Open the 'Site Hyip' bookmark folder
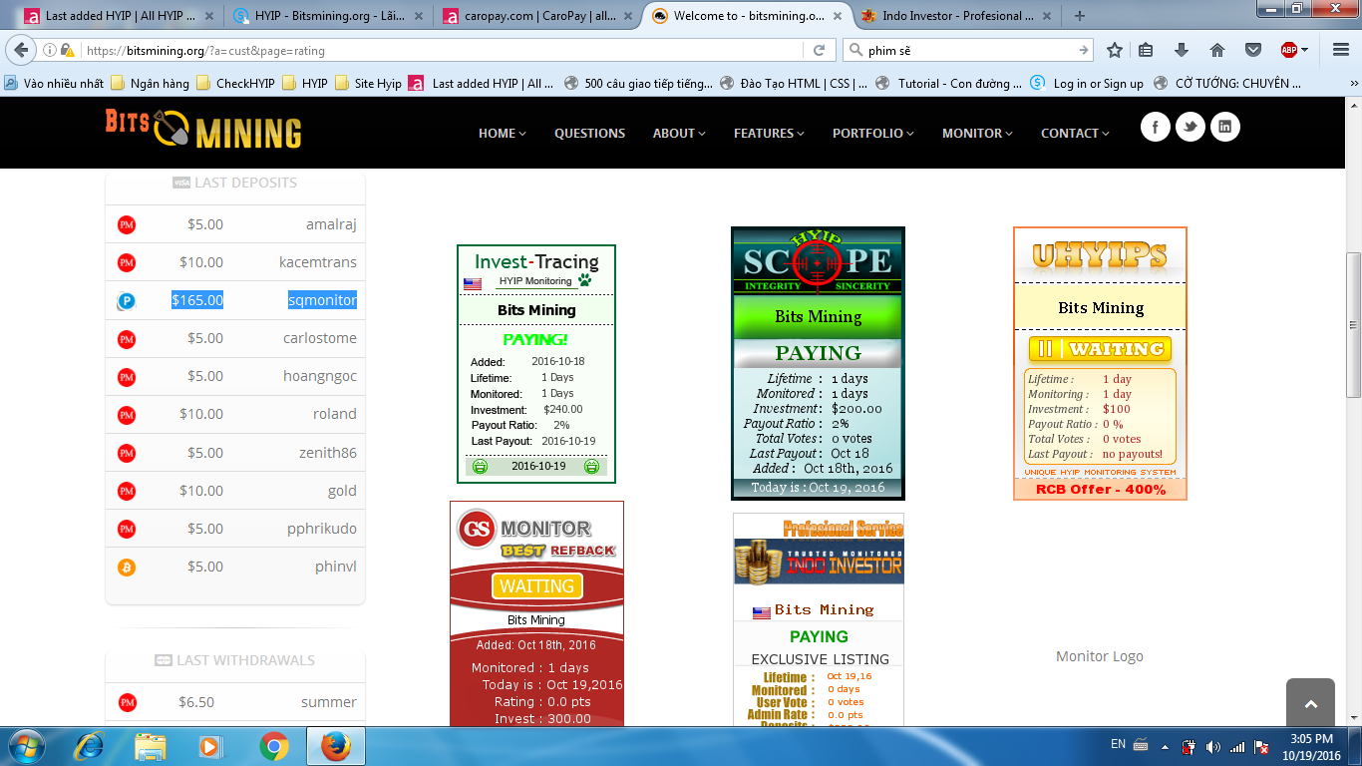This screenshot has height=766, width=1362. point(368,84)
